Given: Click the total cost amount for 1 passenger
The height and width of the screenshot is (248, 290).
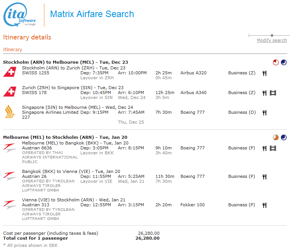Looking at the screenshot, I should coord(147,239).
